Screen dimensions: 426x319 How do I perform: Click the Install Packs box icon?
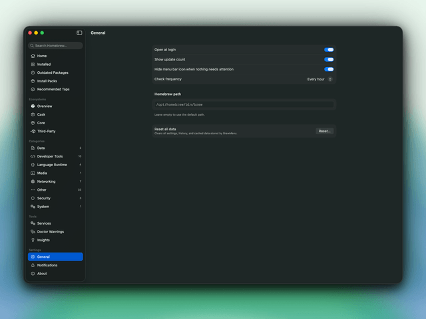(x=33, y=81)
